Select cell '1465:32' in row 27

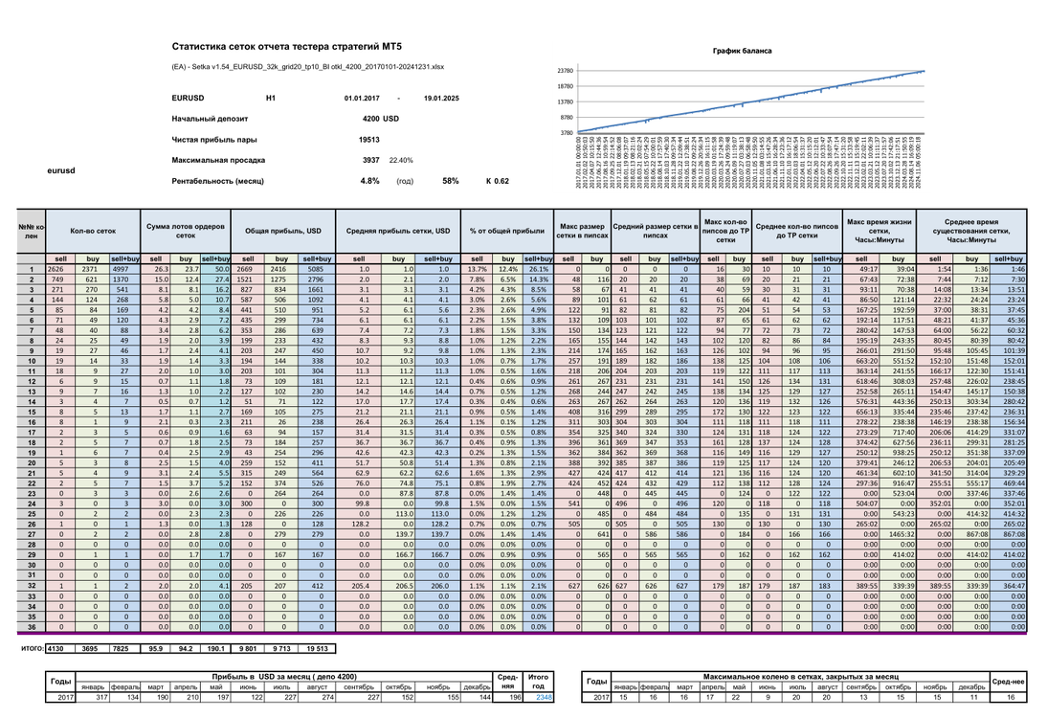point(898,534)
